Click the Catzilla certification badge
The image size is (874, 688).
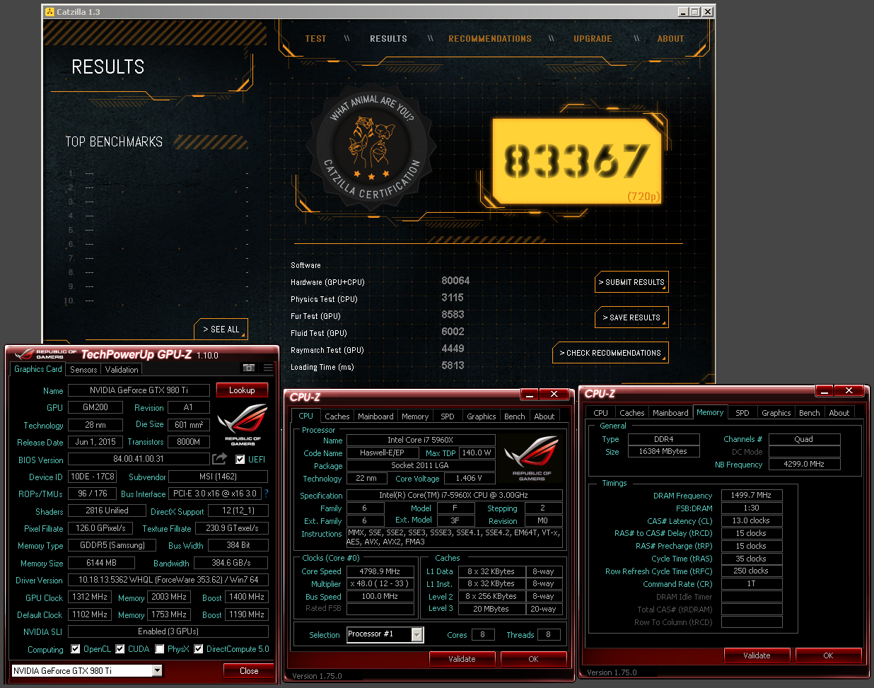(x=371, y=148)
